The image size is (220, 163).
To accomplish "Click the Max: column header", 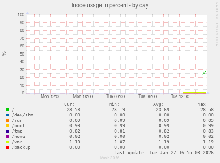I will 203,104.
